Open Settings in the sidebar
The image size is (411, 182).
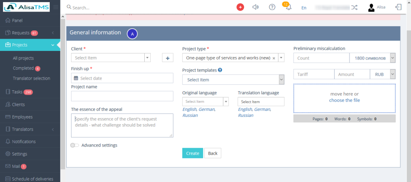[30, 154]
